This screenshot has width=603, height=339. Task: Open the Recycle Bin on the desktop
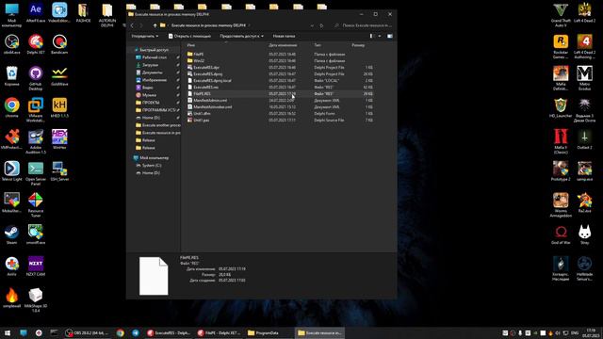pyautogui.click(x=11, y=75)
